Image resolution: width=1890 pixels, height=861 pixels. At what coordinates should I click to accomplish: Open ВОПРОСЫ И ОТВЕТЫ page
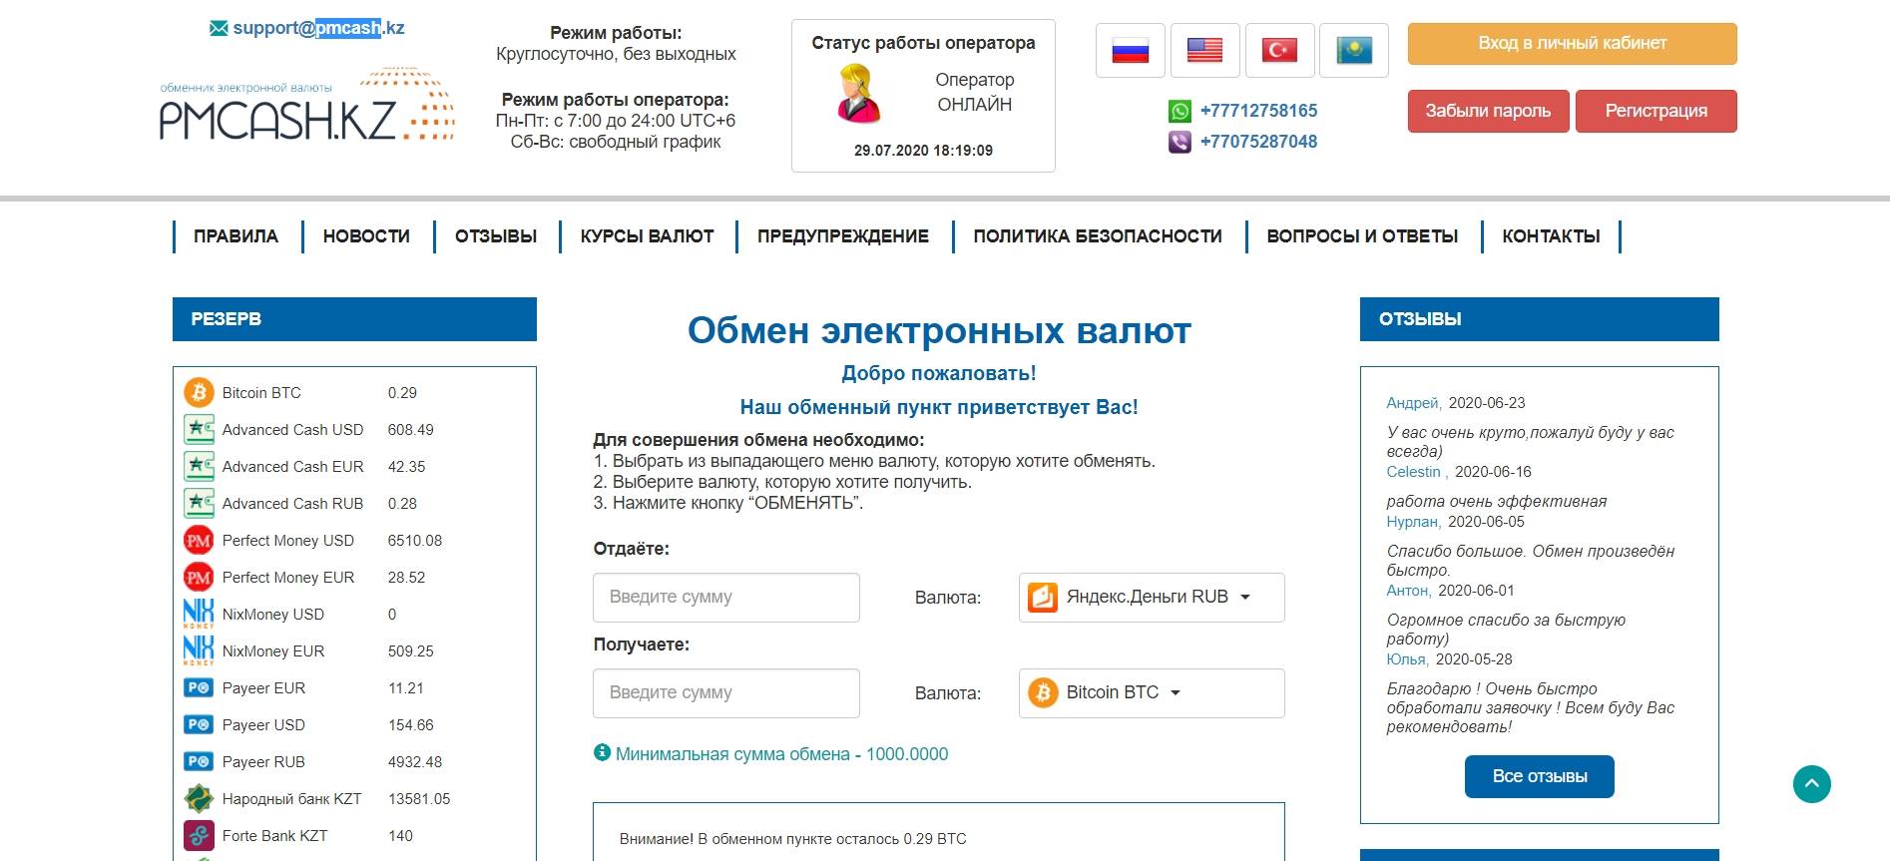point(1362,236)
